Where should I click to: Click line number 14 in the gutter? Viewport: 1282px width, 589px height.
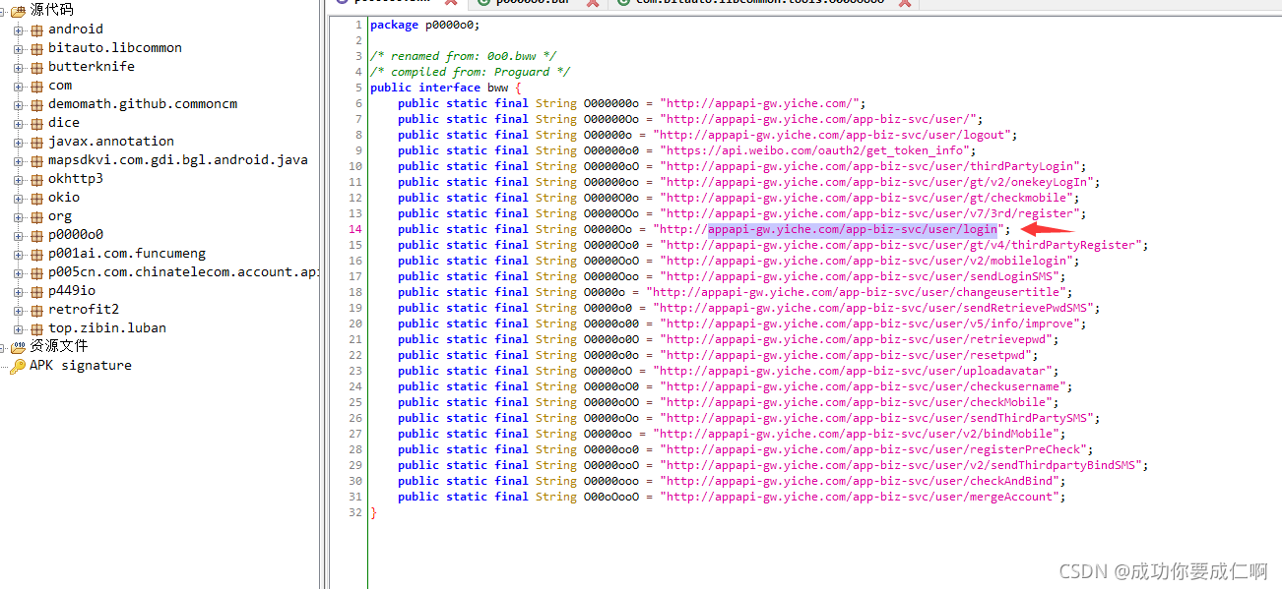[x=355, y=229]
